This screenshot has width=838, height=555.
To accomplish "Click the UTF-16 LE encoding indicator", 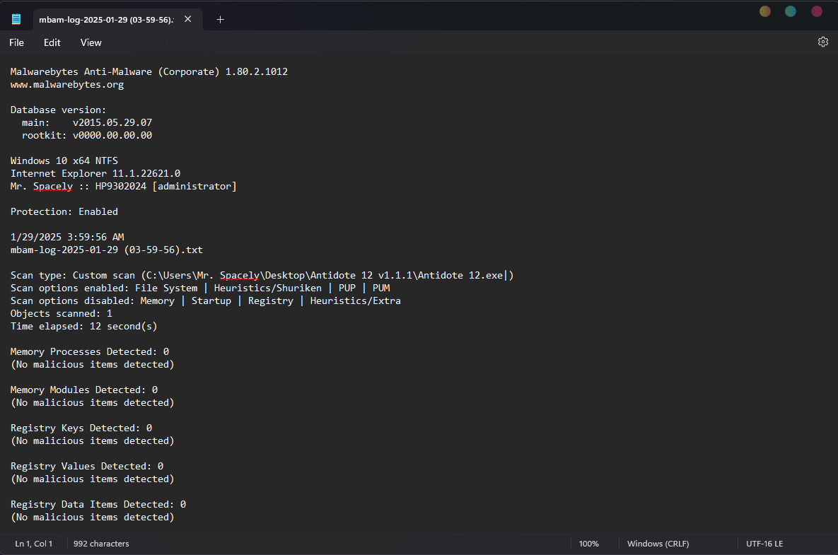I will [764, 544].
